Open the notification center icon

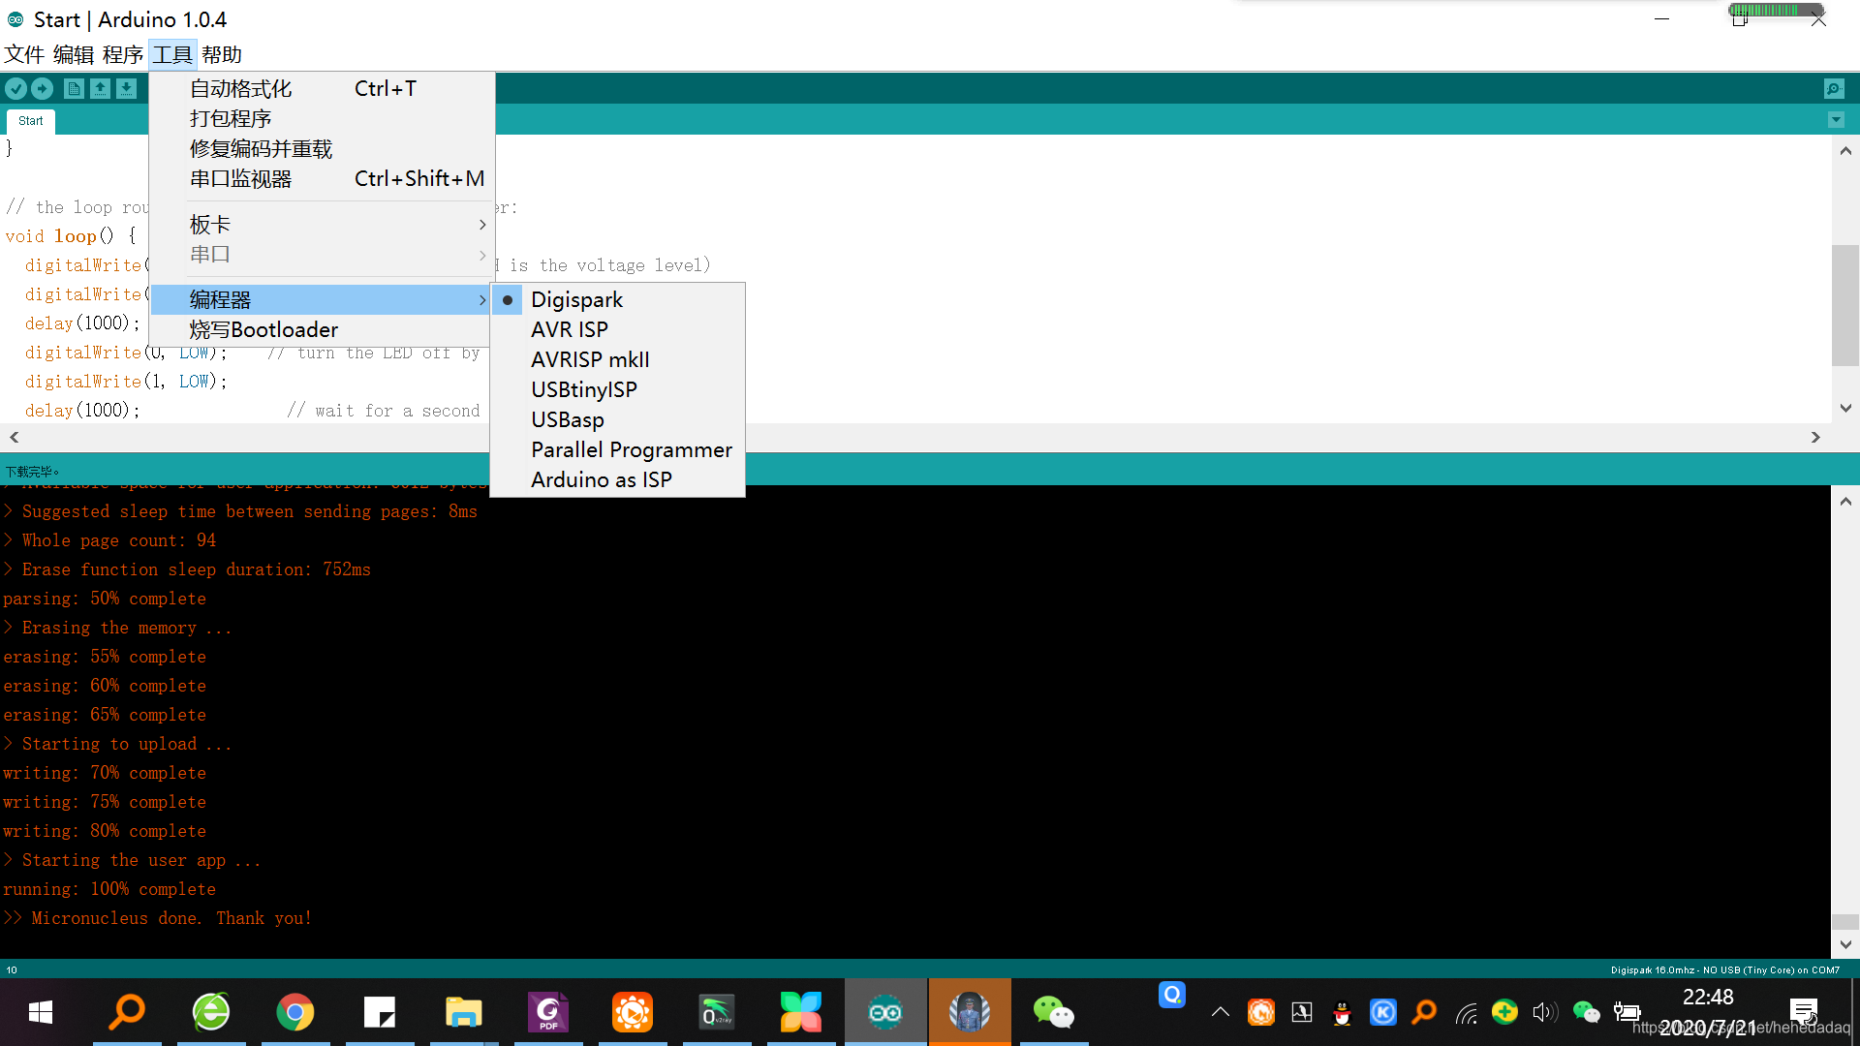click(1804, 1012)
